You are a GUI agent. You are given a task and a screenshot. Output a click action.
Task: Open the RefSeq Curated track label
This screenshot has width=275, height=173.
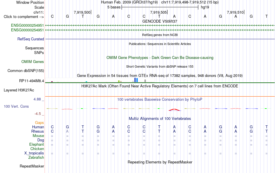[x=31, y=39]
